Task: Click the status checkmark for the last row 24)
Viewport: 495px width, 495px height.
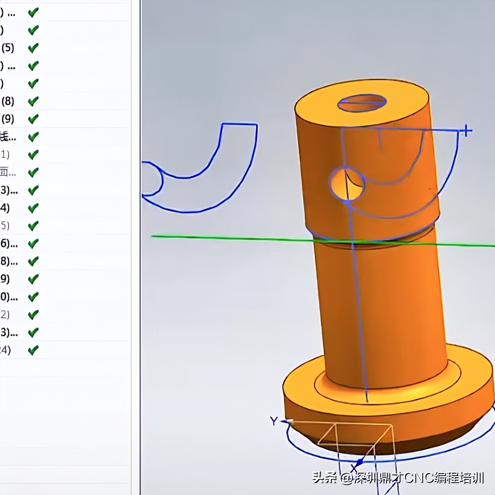Action: pos(33,350)
